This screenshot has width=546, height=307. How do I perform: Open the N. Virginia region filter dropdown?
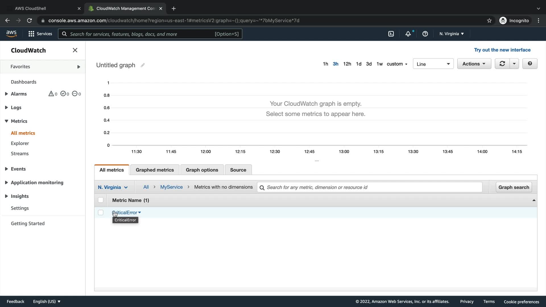[x=113, y=187]
